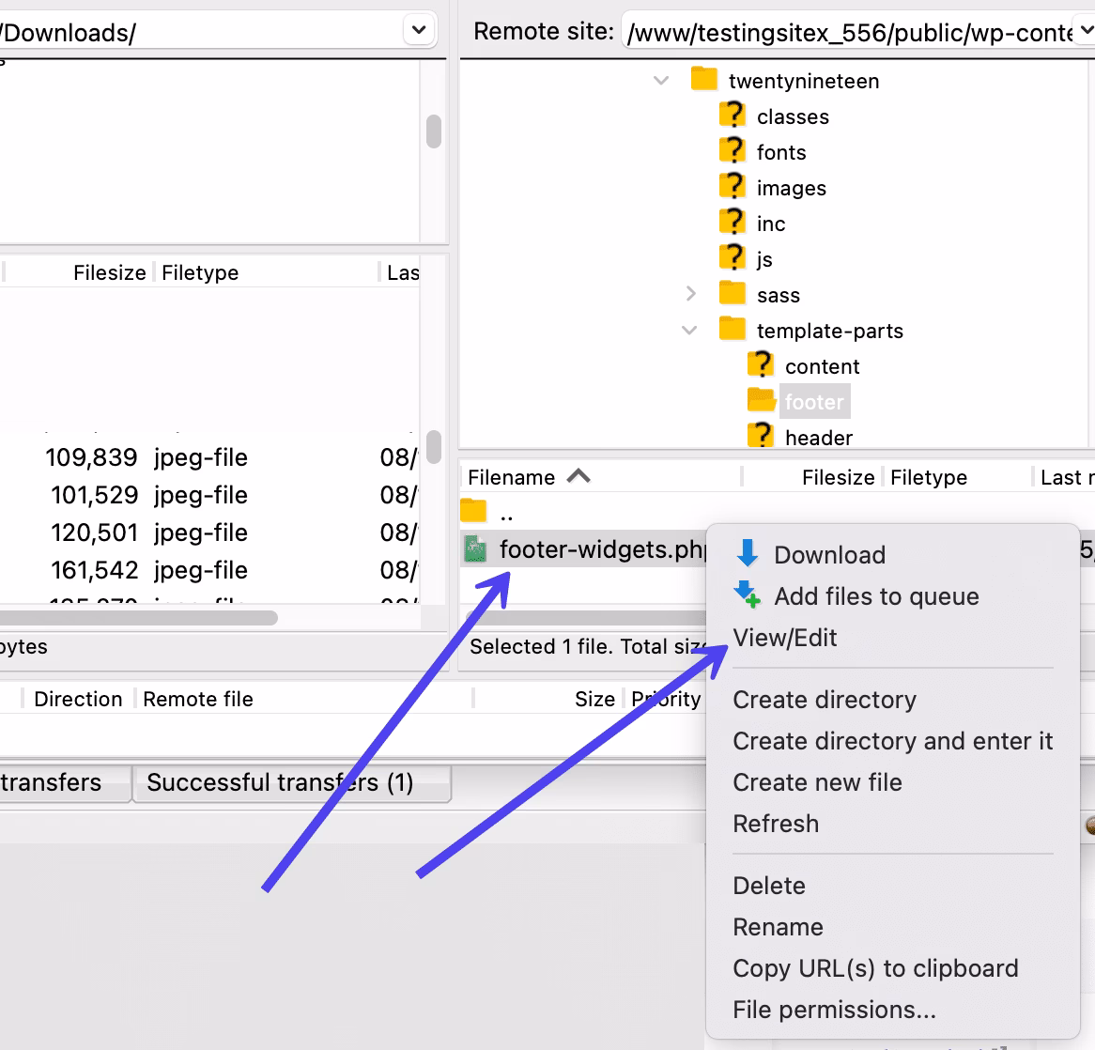This screenshot has height=1050, width=1095.
Task: Click the Add files to queue icon
Action: (748, 595)
